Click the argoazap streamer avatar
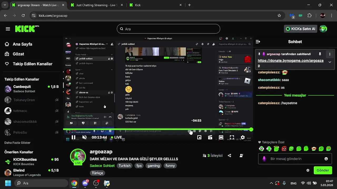This screenshot has height=189, width=337. coord(78,156)
